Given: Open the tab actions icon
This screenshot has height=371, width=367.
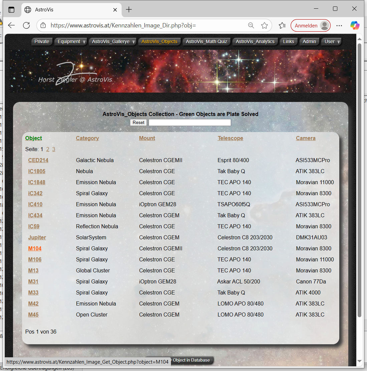Looking at the screenshot, I should pyautogui.click(x=11, y=9).
